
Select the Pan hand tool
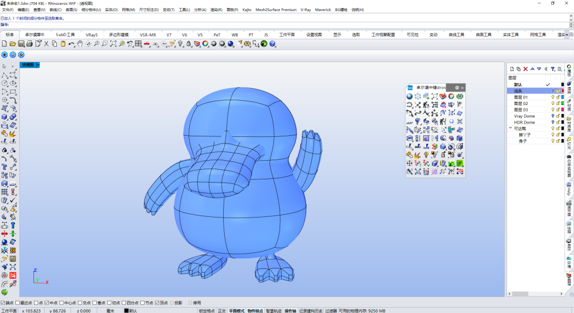tap(80, 44)
